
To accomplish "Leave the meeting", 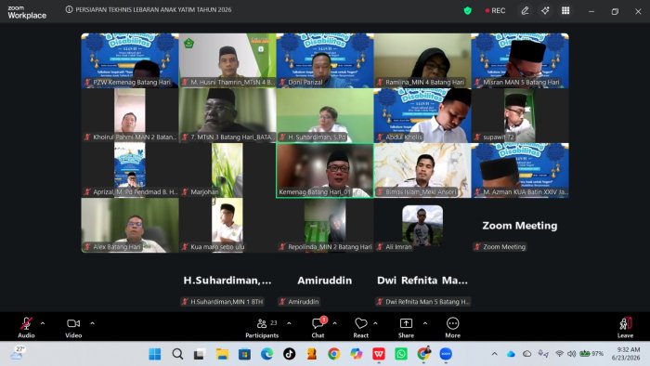I will tap(625, 328).
